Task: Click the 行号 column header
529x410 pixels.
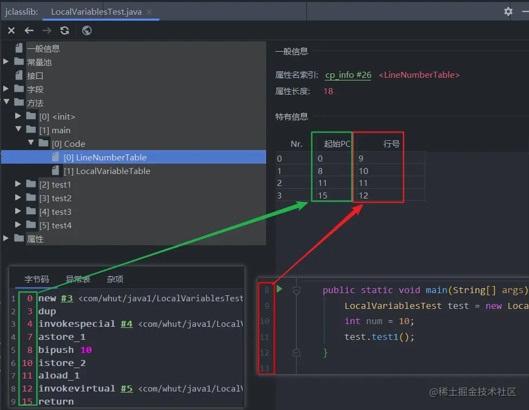Action: point(392,144)
